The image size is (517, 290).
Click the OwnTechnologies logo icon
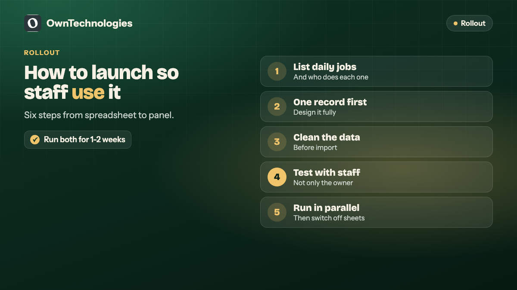[33, 23]
